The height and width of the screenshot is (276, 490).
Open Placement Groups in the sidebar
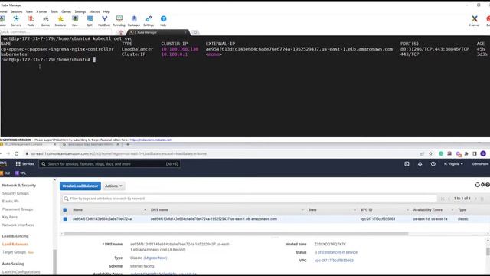pyautogui.click(x=18, y=209)
